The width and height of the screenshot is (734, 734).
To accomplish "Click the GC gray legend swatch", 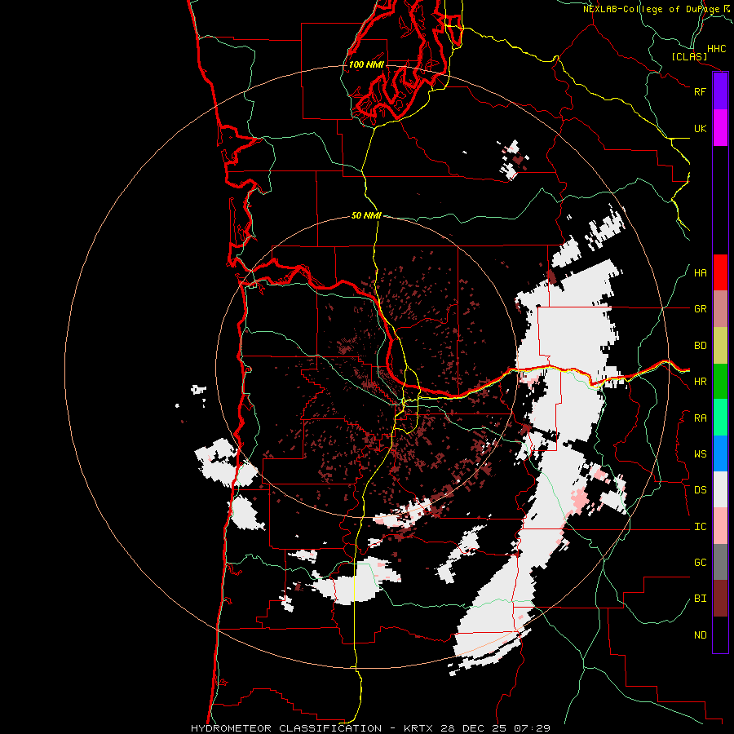I will pos(720,562).
